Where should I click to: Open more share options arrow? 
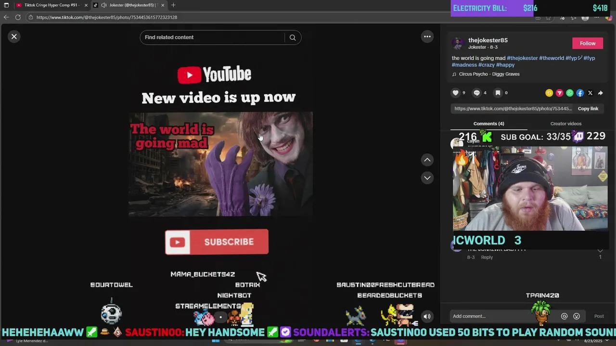[600, 93]
